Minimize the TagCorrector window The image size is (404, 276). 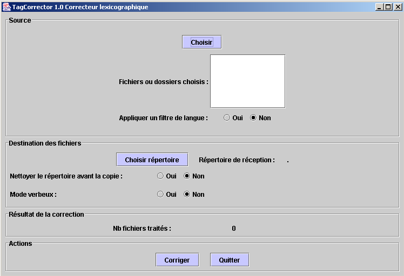pyautogui.click(x=379, y=7)
